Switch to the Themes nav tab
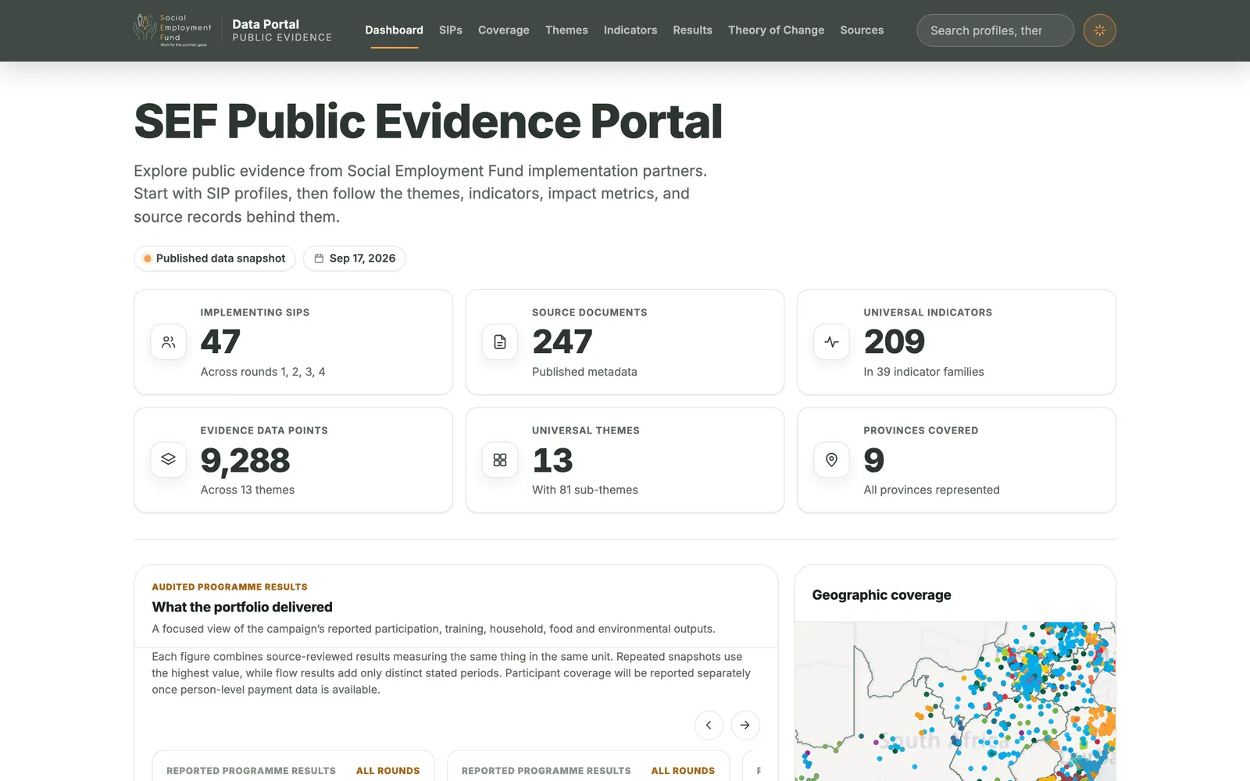 pyautogui.click(x=566, y=30)
